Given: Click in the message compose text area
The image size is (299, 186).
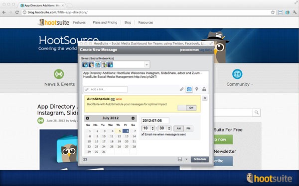Looking at the screenshot, I should pyautogui.click(x=146, y=78).
